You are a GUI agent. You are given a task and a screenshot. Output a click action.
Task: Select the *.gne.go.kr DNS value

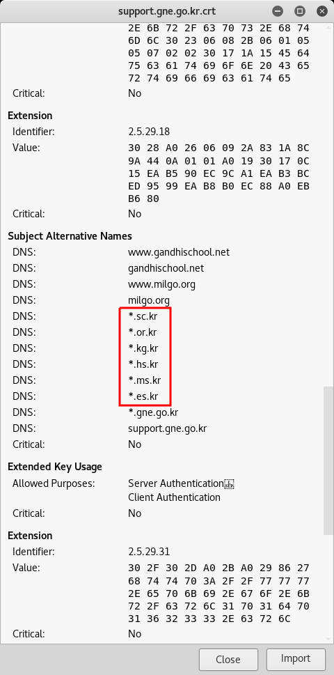(x=153, y=412)
